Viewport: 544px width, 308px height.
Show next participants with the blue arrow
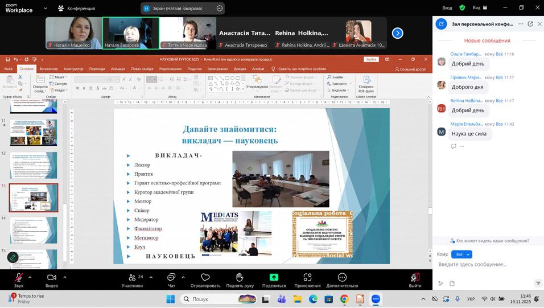[398, 33]
